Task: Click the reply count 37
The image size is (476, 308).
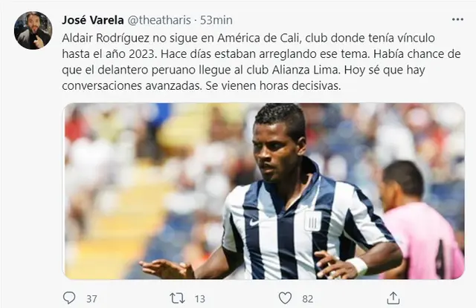Action: point(91,299)
